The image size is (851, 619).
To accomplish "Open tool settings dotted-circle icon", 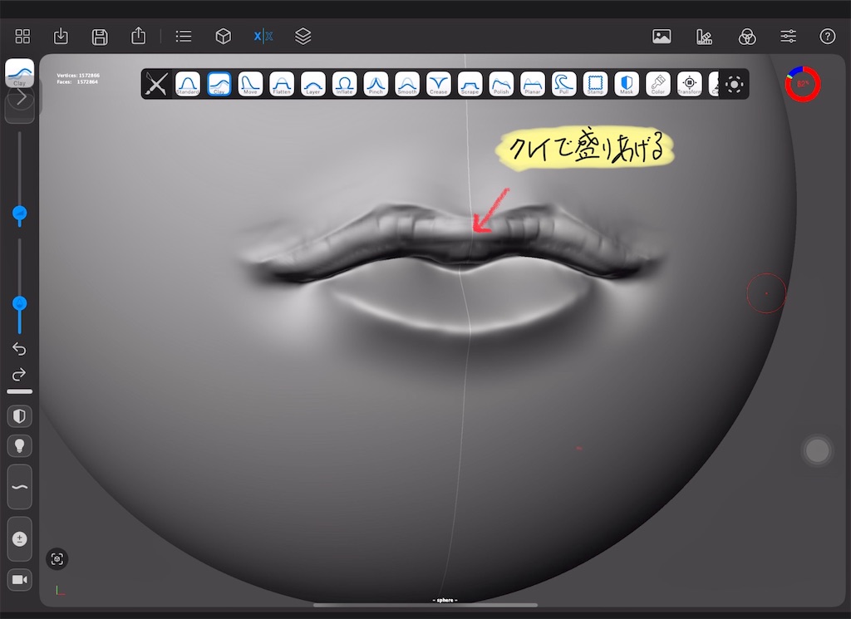I will [x=735, y=84].
